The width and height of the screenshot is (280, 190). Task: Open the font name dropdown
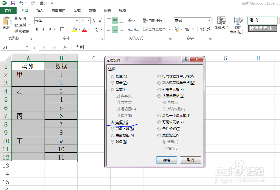point(76,21)
